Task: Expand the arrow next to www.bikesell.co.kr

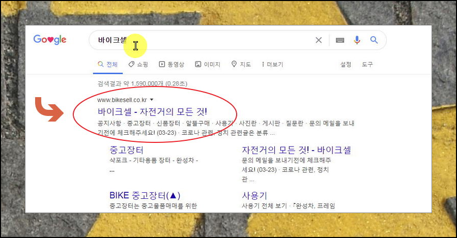Action: click(x=152, y=100)
